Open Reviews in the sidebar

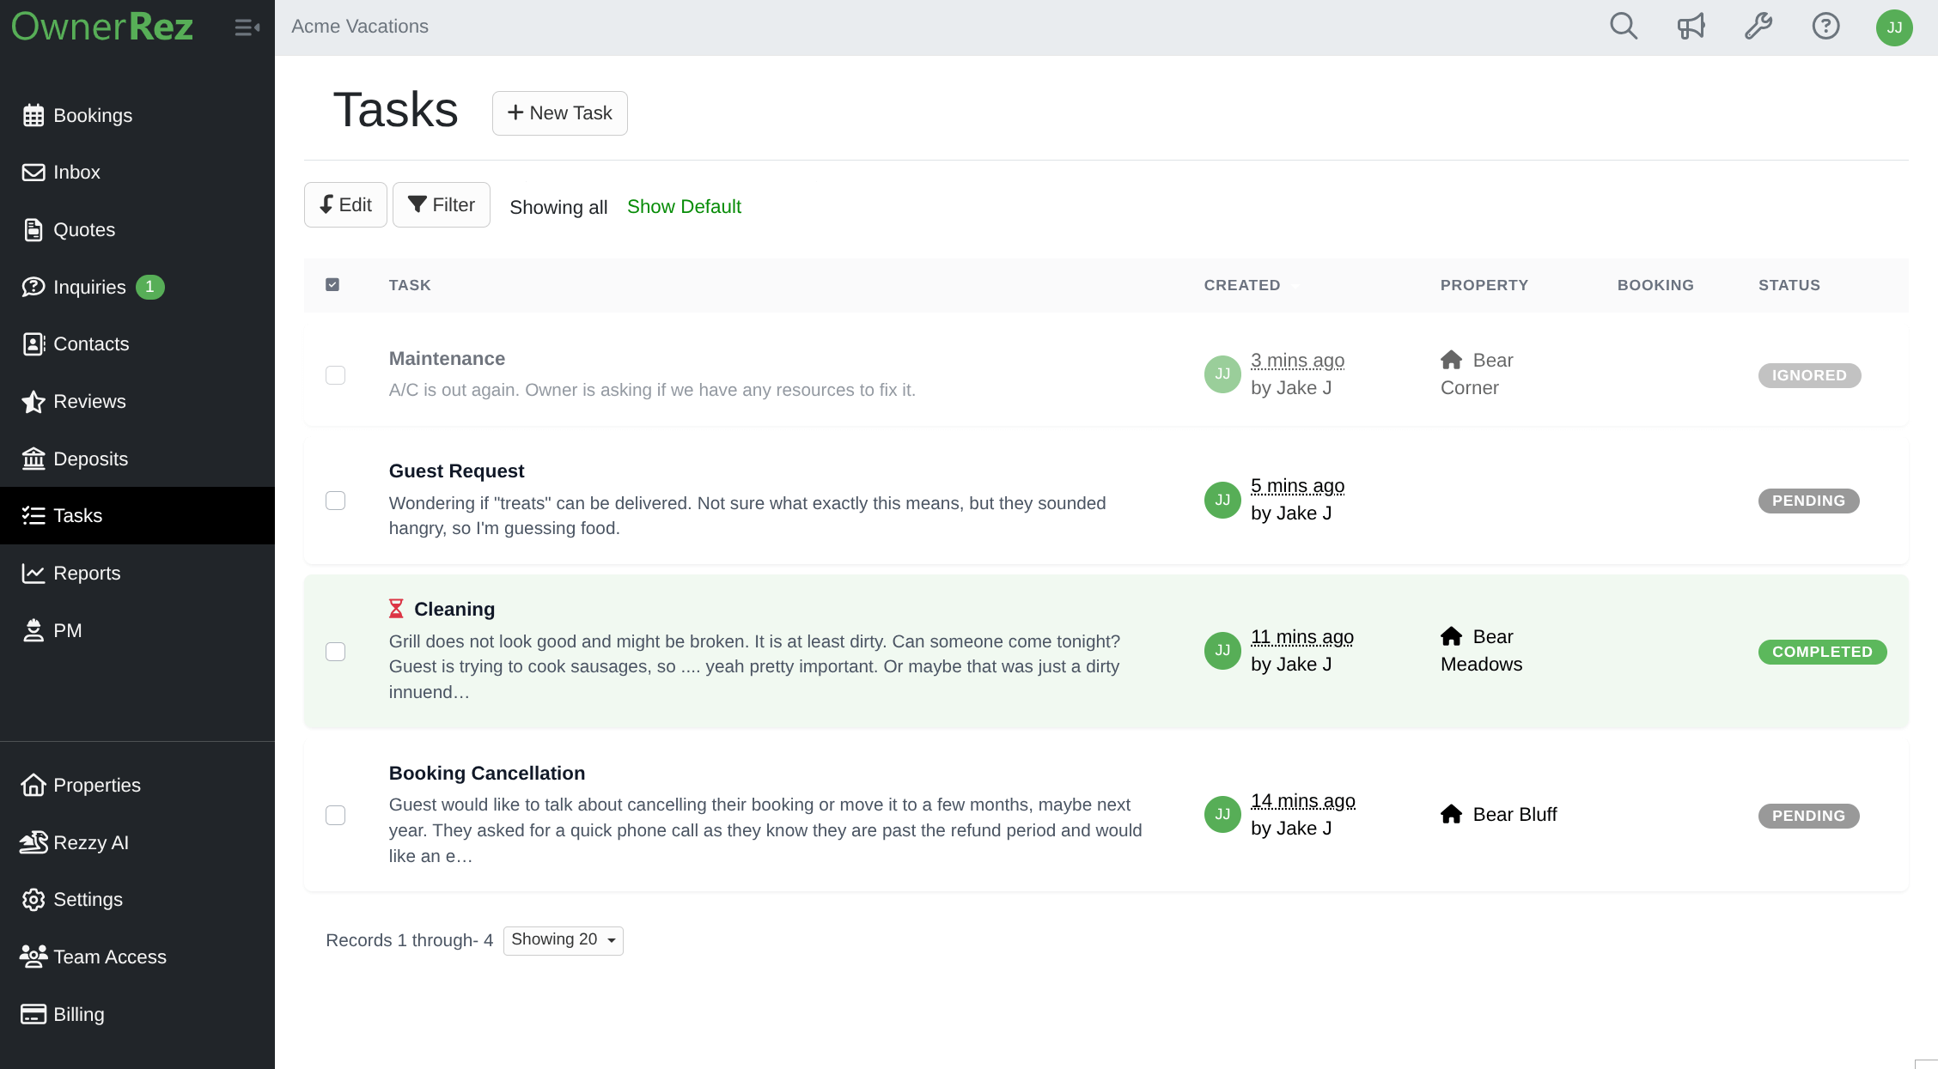tap(137, 401)
